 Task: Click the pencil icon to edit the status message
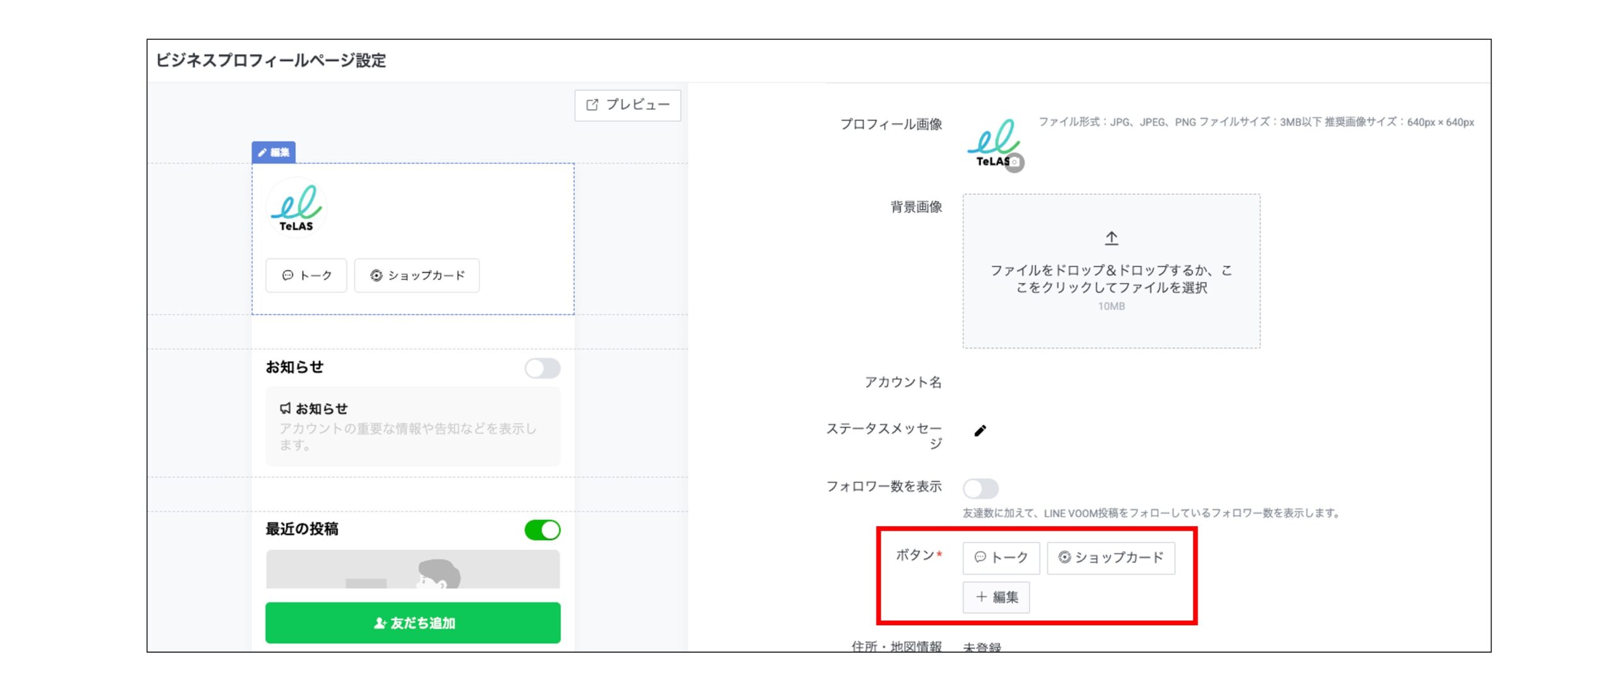(980, 429)
